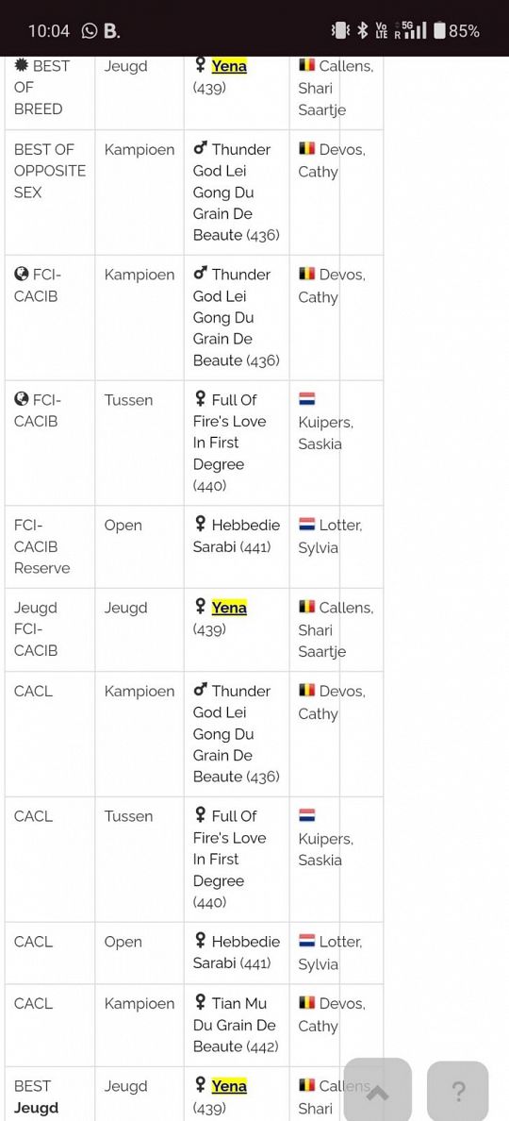This screenshot has height=1121, width=509.
Task: Click the globe icon beside FCI-CACIB Kampioen
Action: (x=22, y=275)
